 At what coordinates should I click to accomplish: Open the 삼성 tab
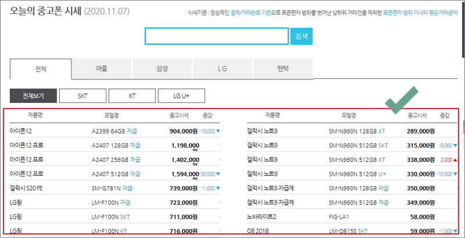click(x=162, y=68)
